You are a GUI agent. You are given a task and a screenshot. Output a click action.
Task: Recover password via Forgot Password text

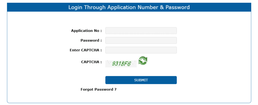pos(99,89)
